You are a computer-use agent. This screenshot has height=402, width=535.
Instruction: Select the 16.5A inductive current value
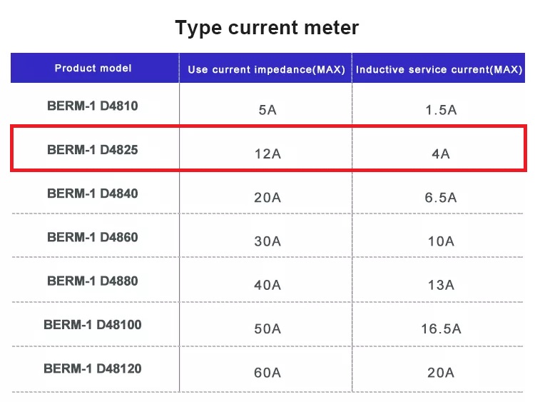(441, 328)
